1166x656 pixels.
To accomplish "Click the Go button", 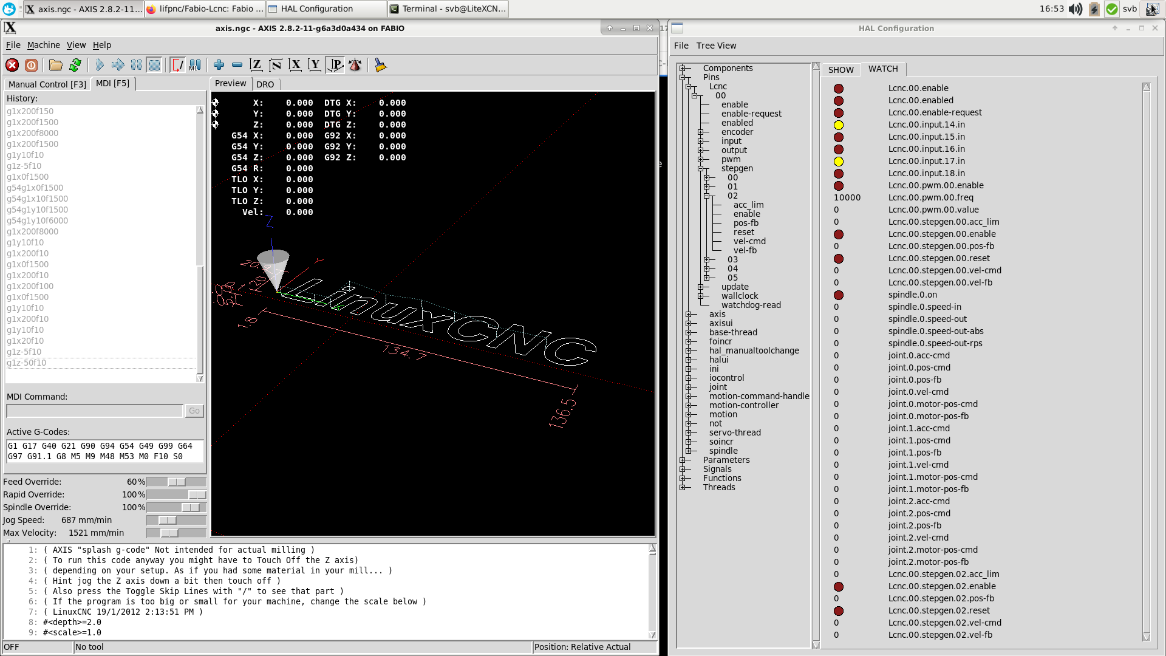I will pos(194,411).
